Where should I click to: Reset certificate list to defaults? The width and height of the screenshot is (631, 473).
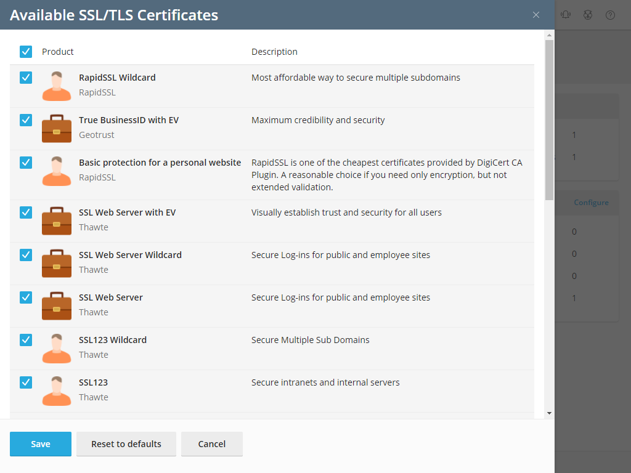(126, 443)
